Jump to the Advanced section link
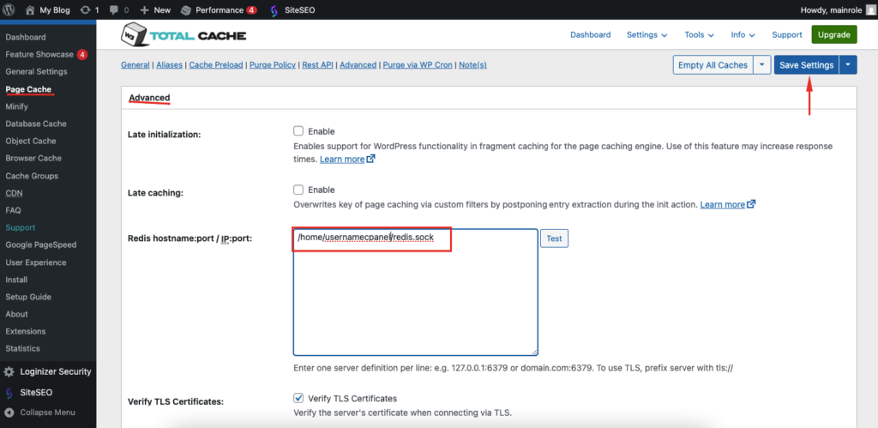This screenshot has height=428, width=878. tap(358, 65)
